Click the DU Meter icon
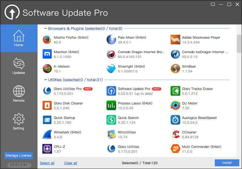Image resolution: width=242 pixels, height=169 pixels. pos(175,105)
